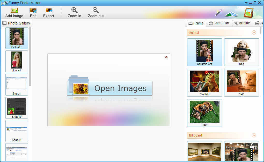Switch to the Face Fun tab
This screenshot has height=162, width=264.
(x=219, y=23)
